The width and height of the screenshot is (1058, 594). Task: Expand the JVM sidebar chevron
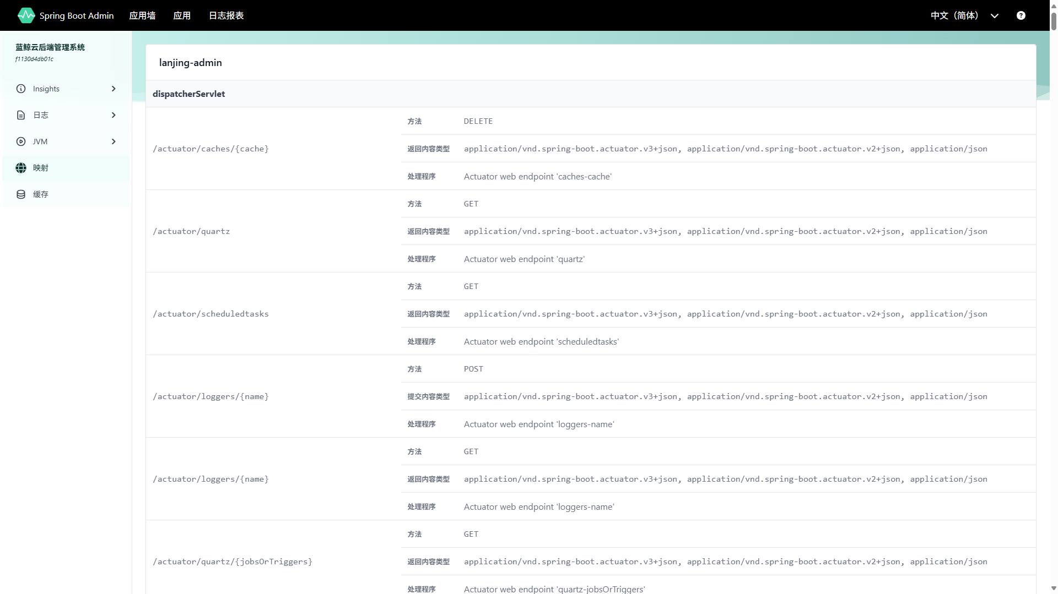point(114,141)
